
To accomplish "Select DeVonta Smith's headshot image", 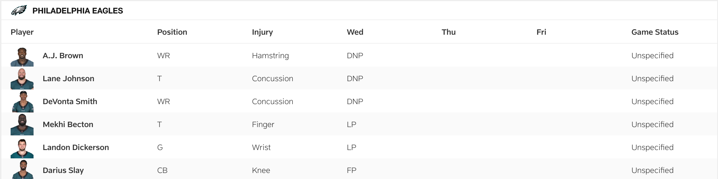I will click(23, 102).
